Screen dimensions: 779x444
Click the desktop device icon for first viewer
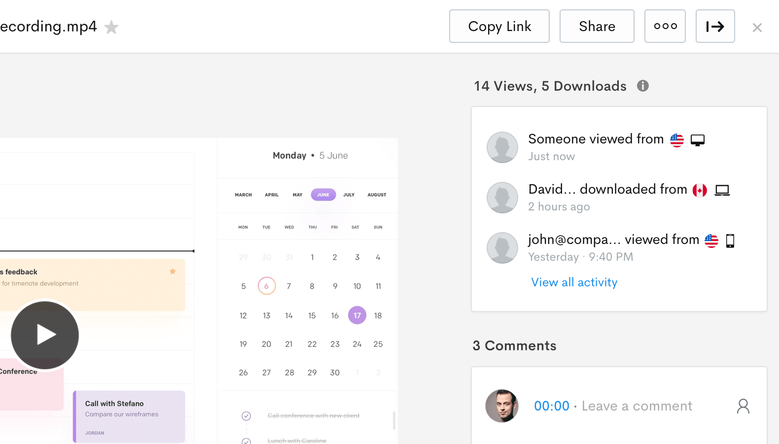[697, 140]
